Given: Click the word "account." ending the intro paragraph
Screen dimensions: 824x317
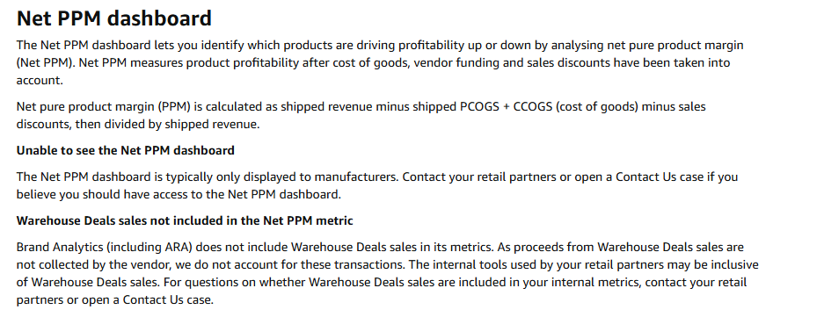Looking at the screenshot, I should click(40, 80).
